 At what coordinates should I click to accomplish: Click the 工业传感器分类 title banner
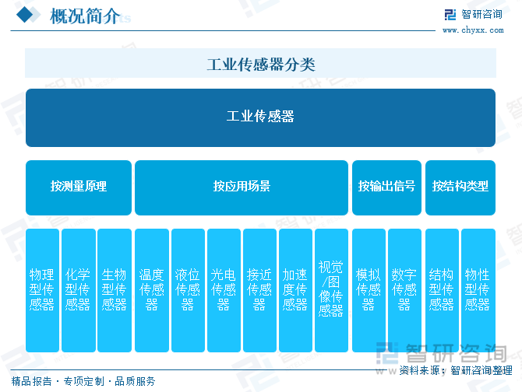point(260,63)
